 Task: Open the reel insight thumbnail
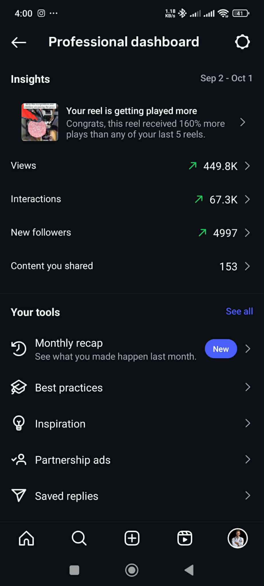[x=40, y=122]
